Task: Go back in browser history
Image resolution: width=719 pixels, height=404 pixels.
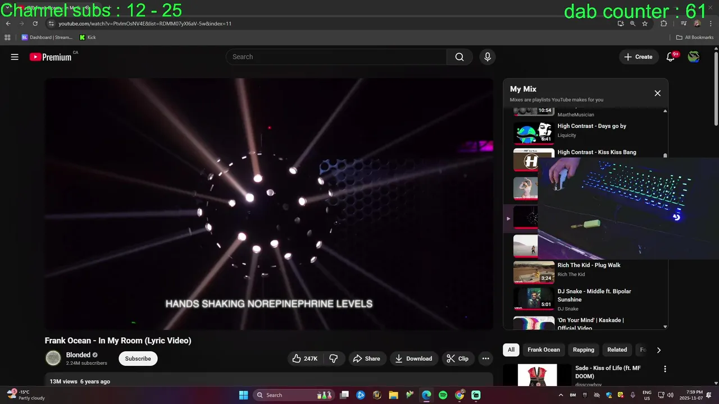Action: tap(8, 24)
